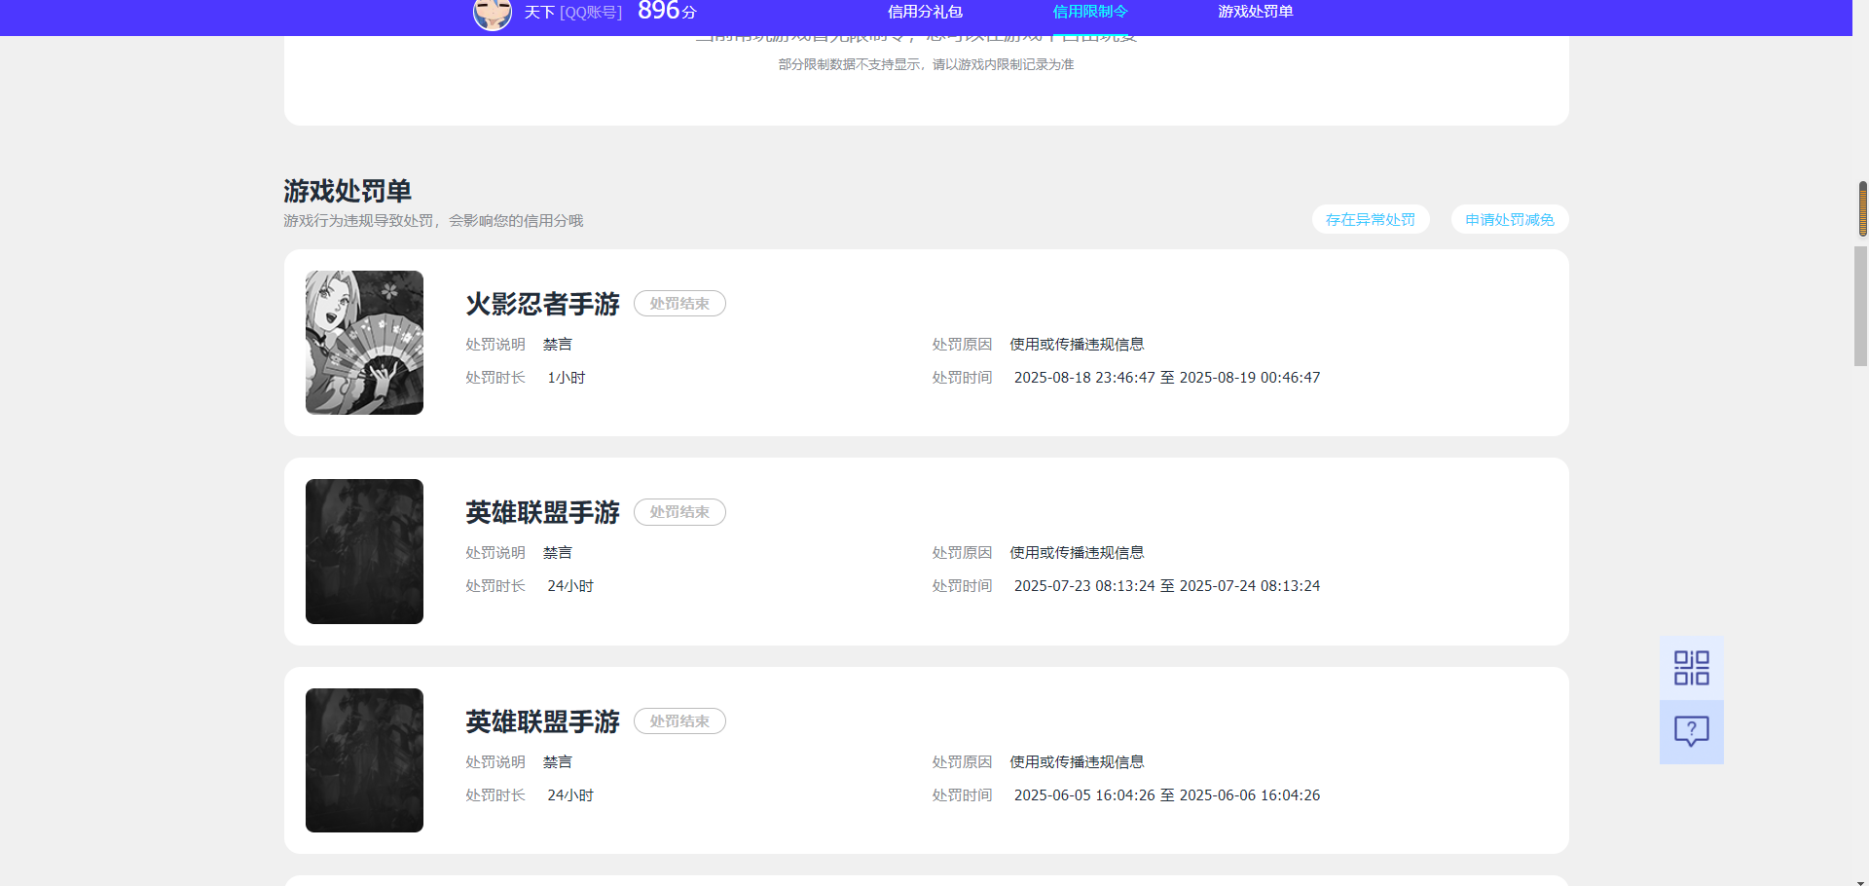Switch to the 信用限制令 tab
The height and width of the screenshot is (886, 1869).
coord(1090,12)
